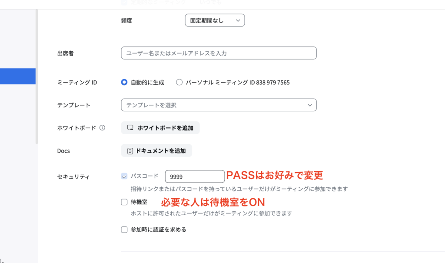The width and height of the screenshot is (445, 263).
Task: Click ホワイトボードを追加 button
Action: pos(160,128)
